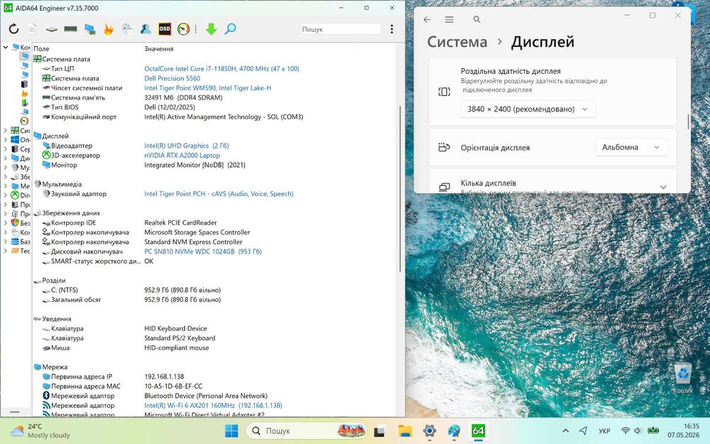The height and width of the screenshot is (444, 710).
Task: Click the taskbar Пошук search box
Action: tap(307, 431)
